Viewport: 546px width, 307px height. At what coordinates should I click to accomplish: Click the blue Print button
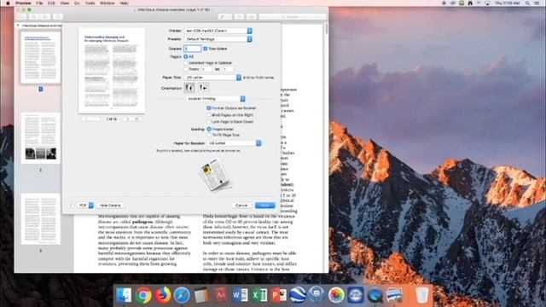pyautogui.click(x=265, y=206)
